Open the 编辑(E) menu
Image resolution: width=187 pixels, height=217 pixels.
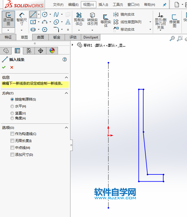(x=73, y=5)
